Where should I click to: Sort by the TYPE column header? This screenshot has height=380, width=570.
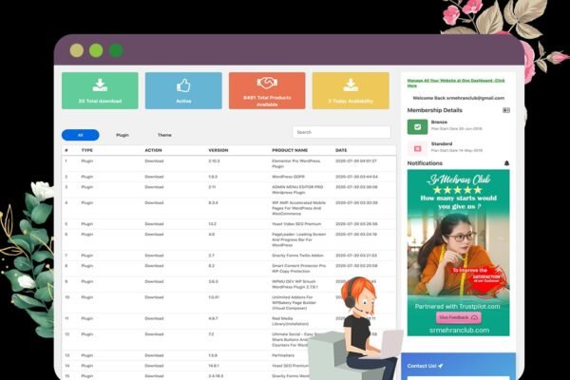pyautogui.click(x=87, y=150)
